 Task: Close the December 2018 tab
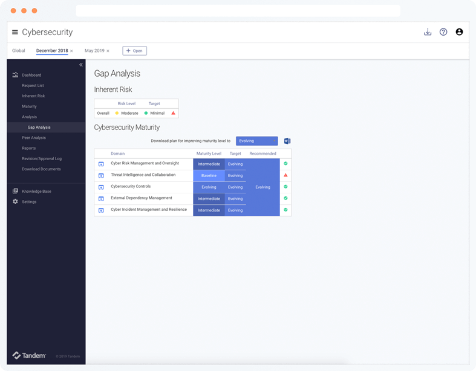pos(71,51)
